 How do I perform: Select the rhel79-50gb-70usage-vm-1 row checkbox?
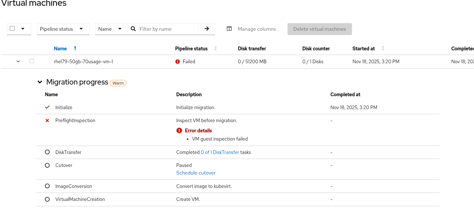pos(32,61)
